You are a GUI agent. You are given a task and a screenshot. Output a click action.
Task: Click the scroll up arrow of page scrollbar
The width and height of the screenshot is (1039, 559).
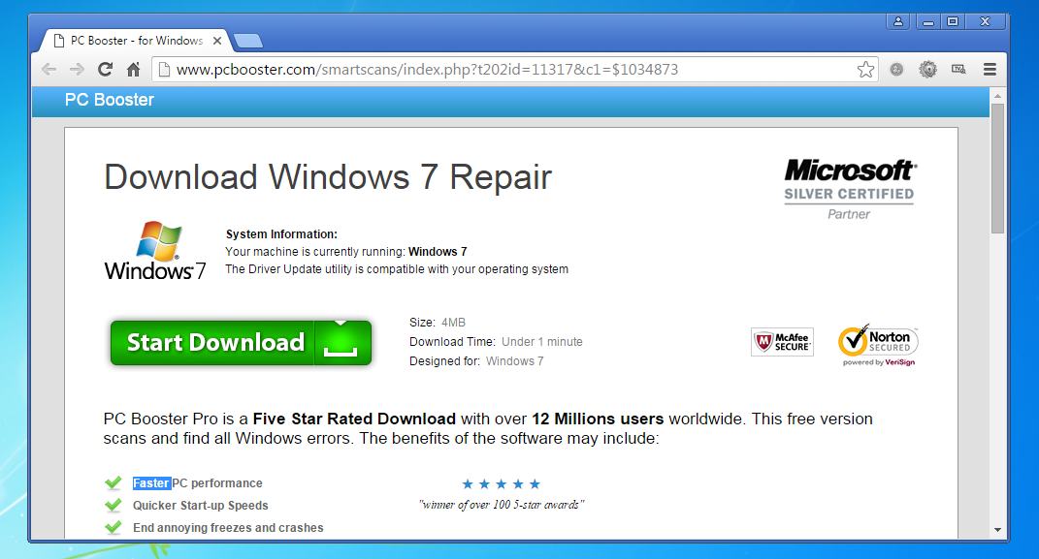[x=997, y=96]
